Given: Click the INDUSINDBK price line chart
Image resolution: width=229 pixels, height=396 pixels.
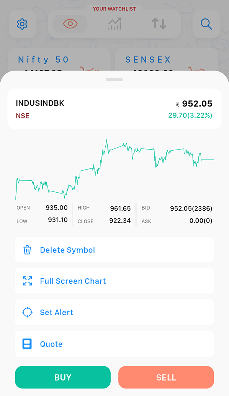Looking at the screenshot, I should 114,169.
